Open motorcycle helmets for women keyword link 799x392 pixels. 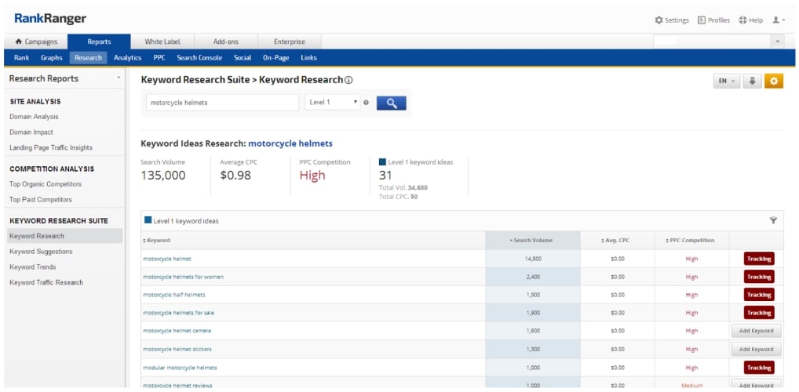point(183,277)
